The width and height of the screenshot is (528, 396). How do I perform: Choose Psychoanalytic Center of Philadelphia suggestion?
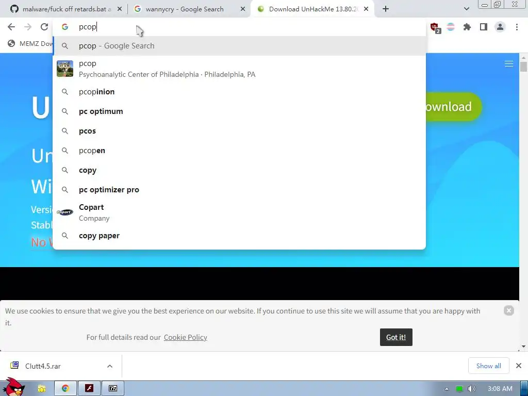(239, 69)
